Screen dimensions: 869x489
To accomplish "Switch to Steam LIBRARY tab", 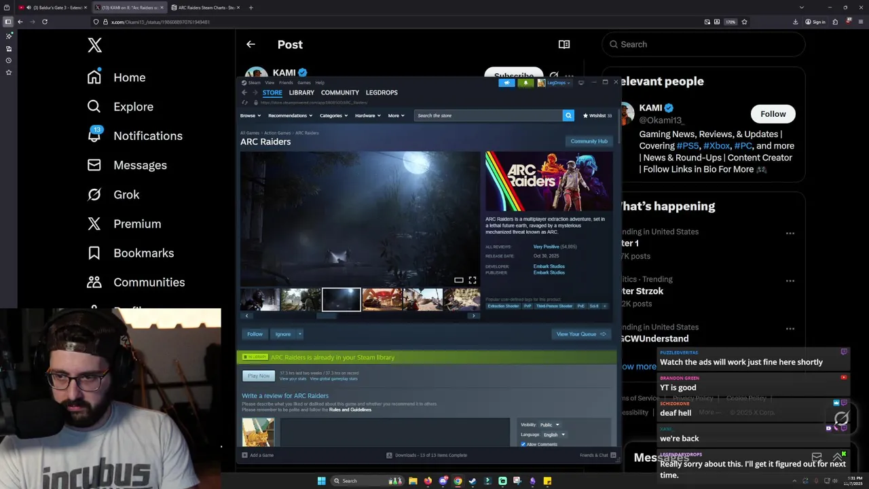I will pos(301,92).
